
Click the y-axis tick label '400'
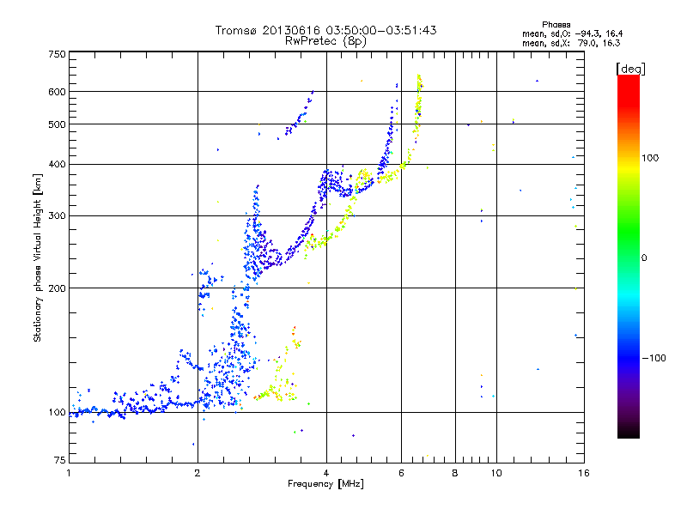(x=58, y=164)
